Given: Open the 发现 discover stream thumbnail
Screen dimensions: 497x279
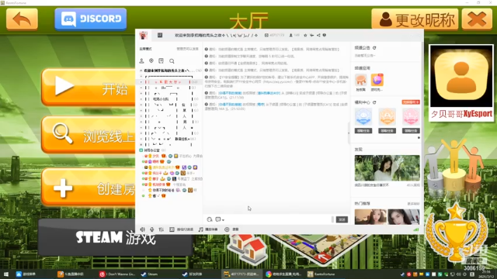Looking at the screenshot, I should click(x=387, y=168).
